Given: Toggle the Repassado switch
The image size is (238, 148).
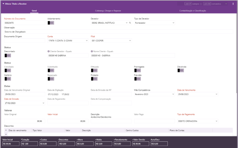Looking at the screenshot, I should coord(51,79).
